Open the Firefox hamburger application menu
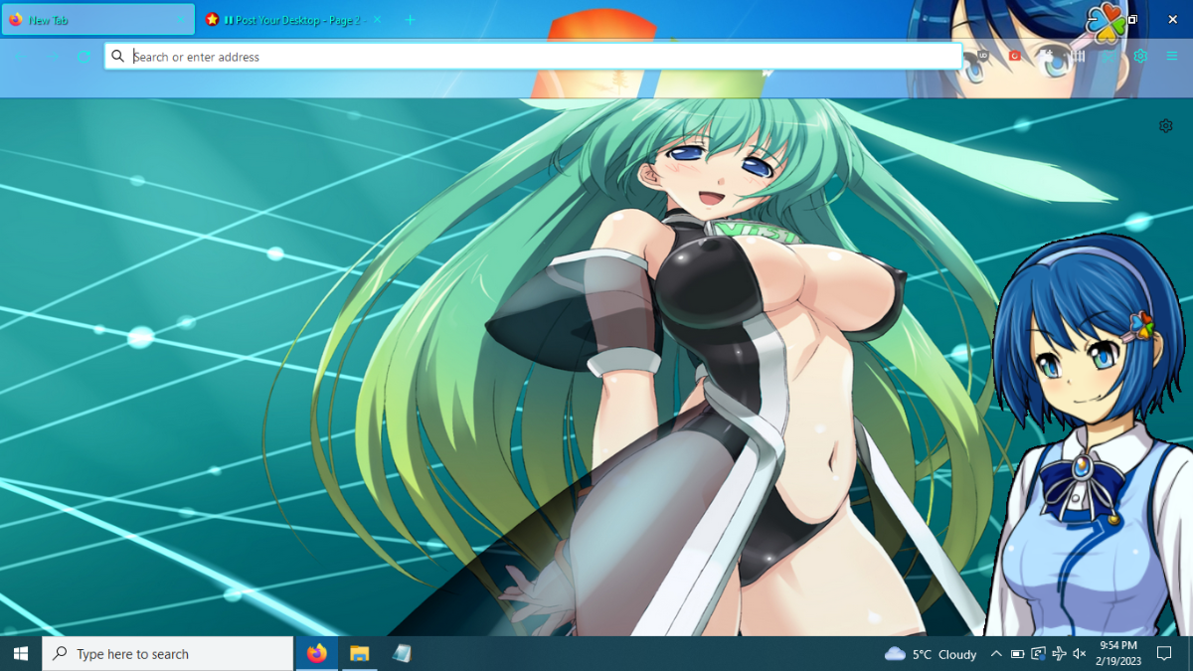Viewport: 1193px width, 671px height. click(1172, 56)
